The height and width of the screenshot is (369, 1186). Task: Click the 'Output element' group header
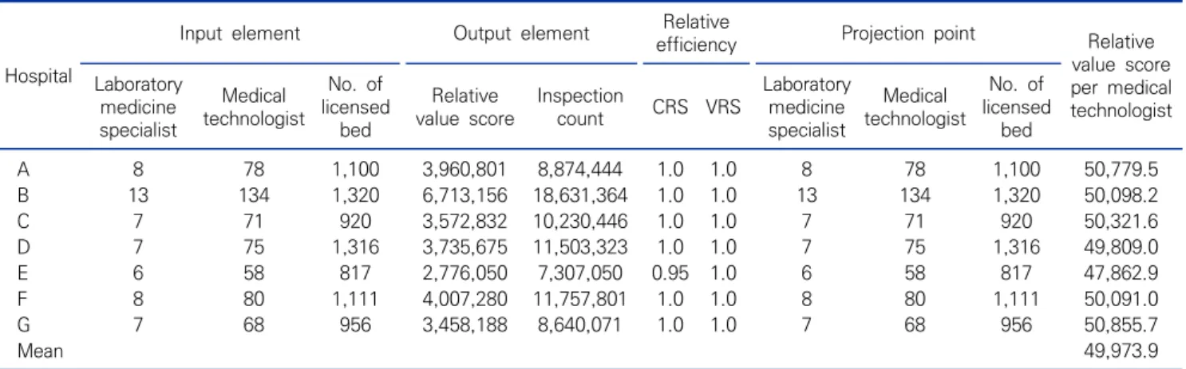pos(520,33)
